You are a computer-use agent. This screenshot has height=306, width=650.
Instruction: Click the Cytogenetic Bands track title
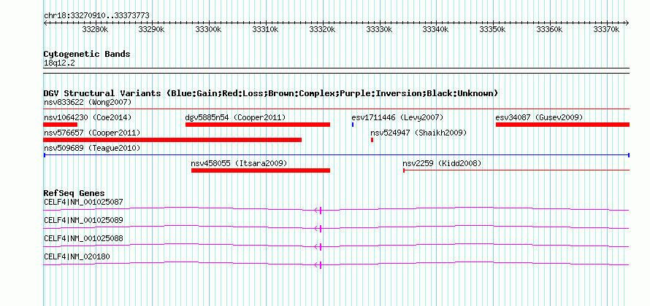coord(87,54)
